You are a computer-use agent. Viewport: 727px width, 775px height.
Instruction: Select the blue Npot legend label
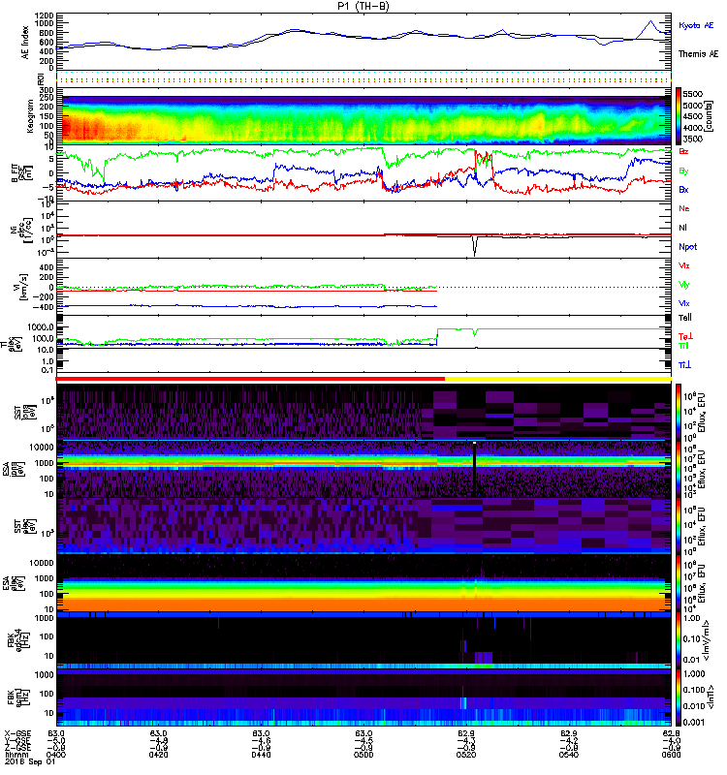pos(688,247)
